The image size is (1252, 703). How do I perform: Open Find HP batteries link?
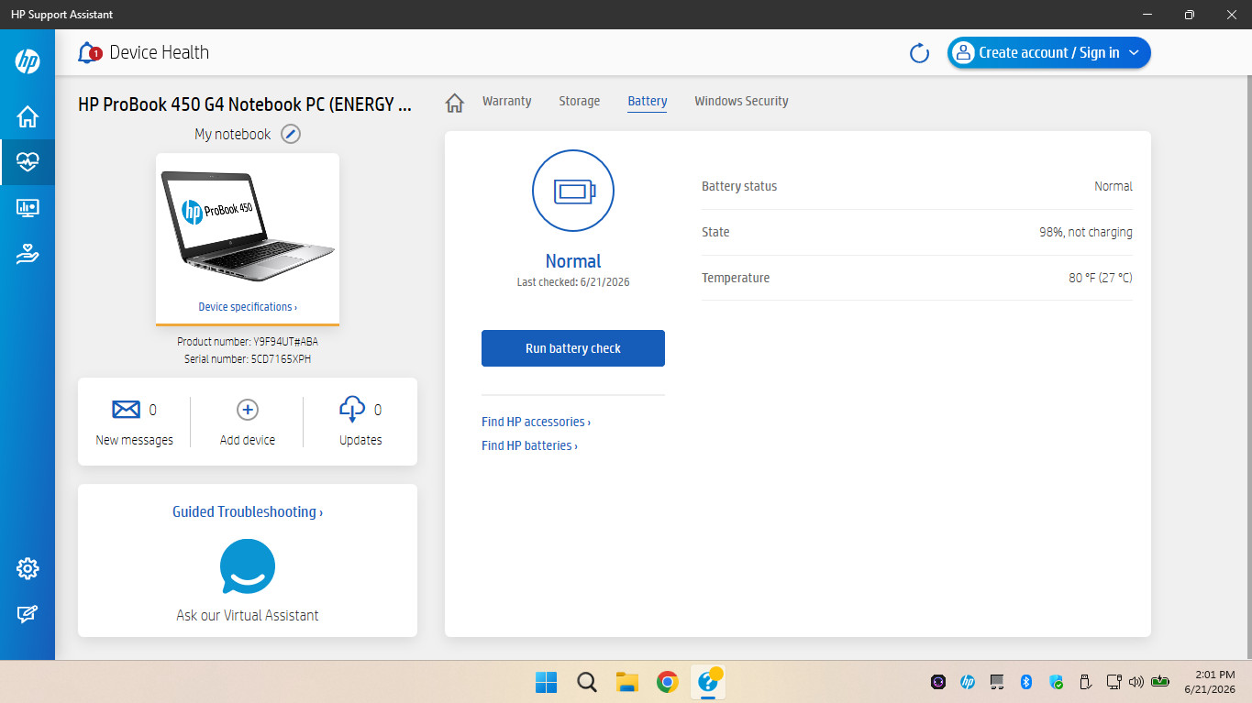(x=529, y=445)
